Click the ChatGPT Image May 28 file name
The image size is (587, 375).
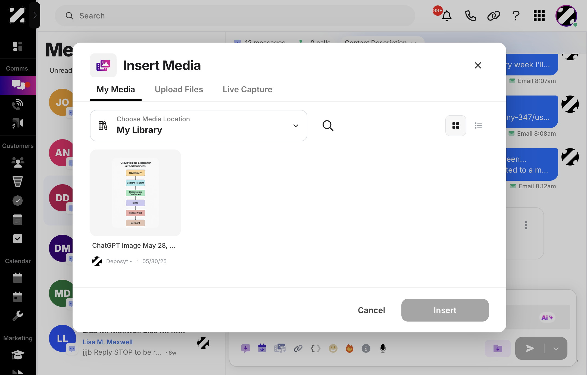tap(134, 246)
